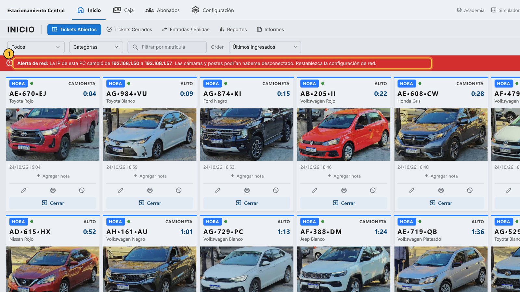Click Agregar nota on the AG•874•KI card
The height and width of the screenshot is (292, 520).
pyautogui.click(x=247, y=176)
